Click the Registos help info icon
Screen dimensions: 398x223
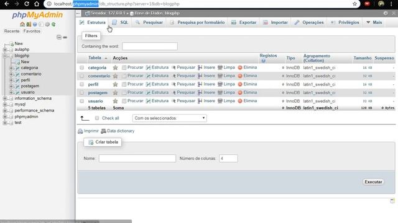[263, 61]
